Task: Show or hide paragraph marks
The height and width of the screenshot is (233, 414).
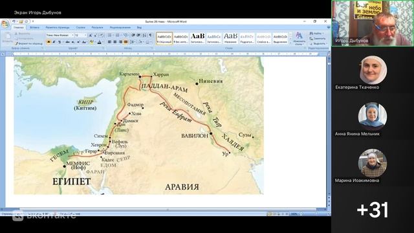Action: click(151, 35)
